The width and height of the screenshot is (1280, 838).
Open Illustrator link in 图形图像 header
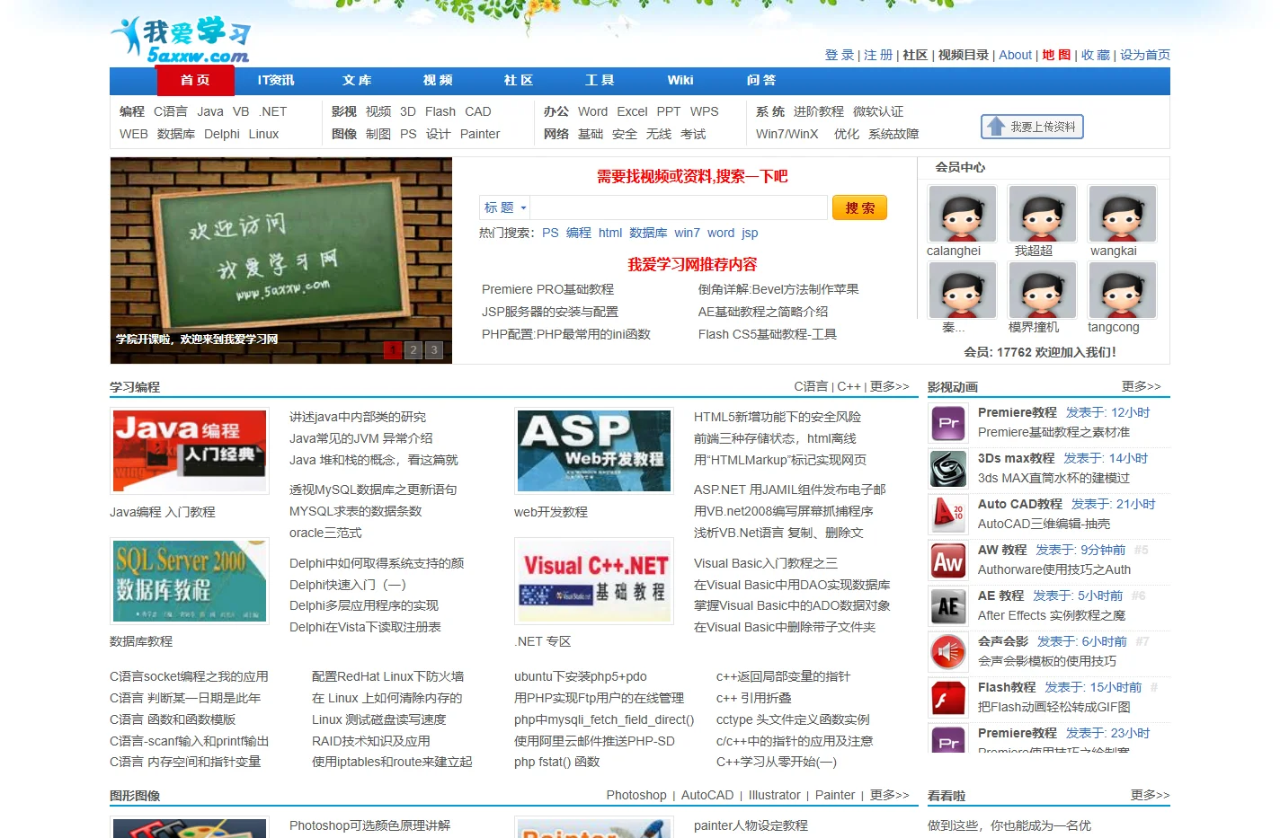[x=775, y=795]
